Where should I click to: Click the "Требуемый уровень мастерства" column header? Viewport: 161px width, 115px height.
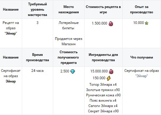click(x=38, y=9)
